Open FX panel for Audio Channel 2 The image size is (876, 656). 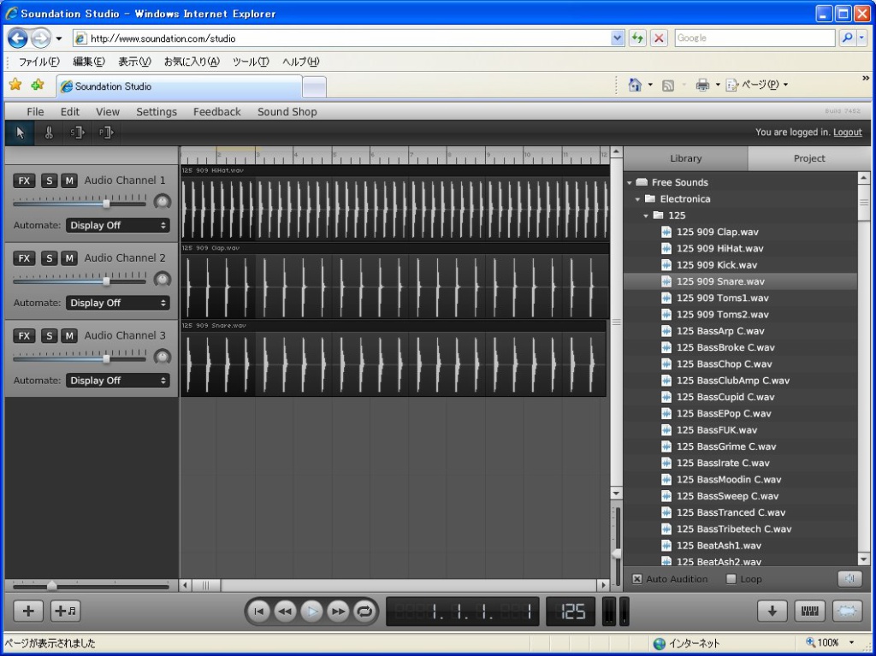24,258
